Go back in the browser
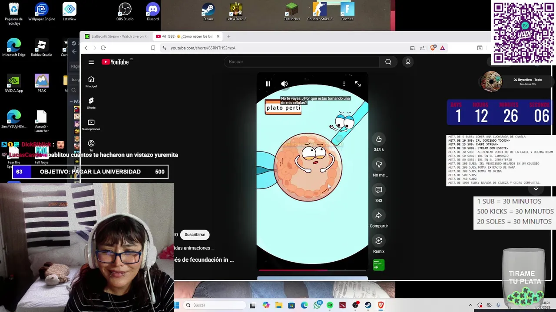This screenshot has height=312, width=556. [x=86, y=48]
